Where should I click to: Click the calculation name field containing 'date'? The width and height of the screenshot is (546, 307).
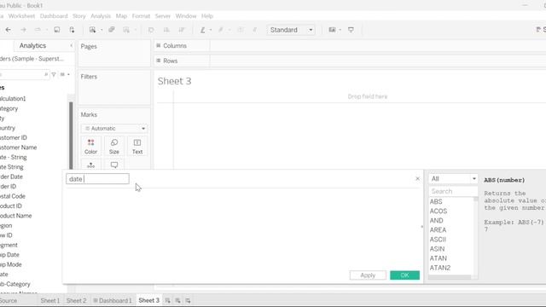tap(97, 179)
